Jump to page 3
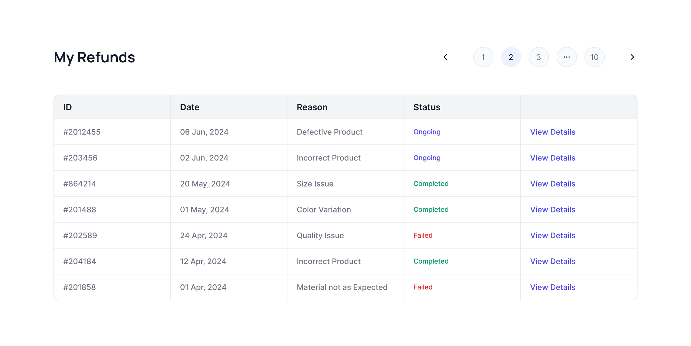 click(539, 57)
